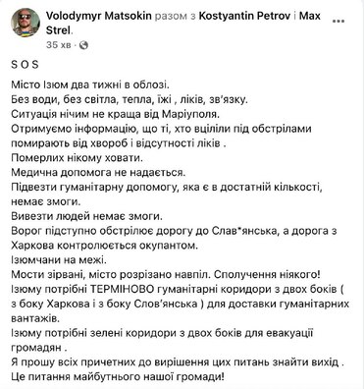Click the 'S O S' heading text
Viewport: 364px width, 389px height.
(25, 65)
